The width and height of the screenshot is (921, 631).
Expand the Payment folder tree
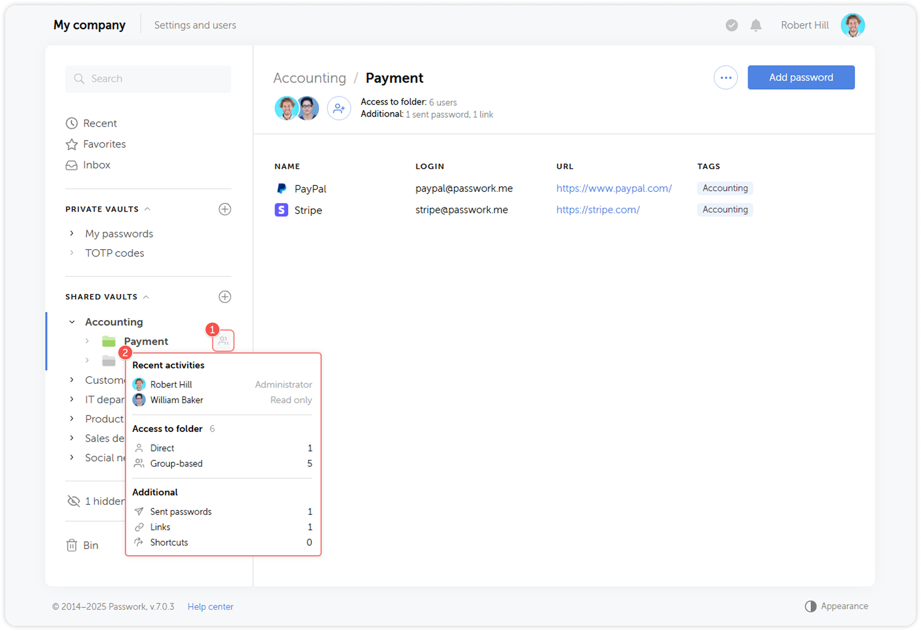pyautogui.click(x=88, y=341)
